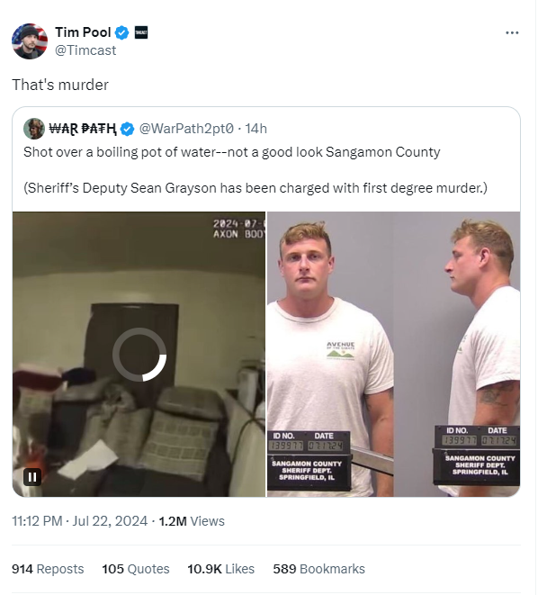The image size is (538, 595).
Task: Click the 14h timestamp on quoted tweet
Action: [256, 129]
